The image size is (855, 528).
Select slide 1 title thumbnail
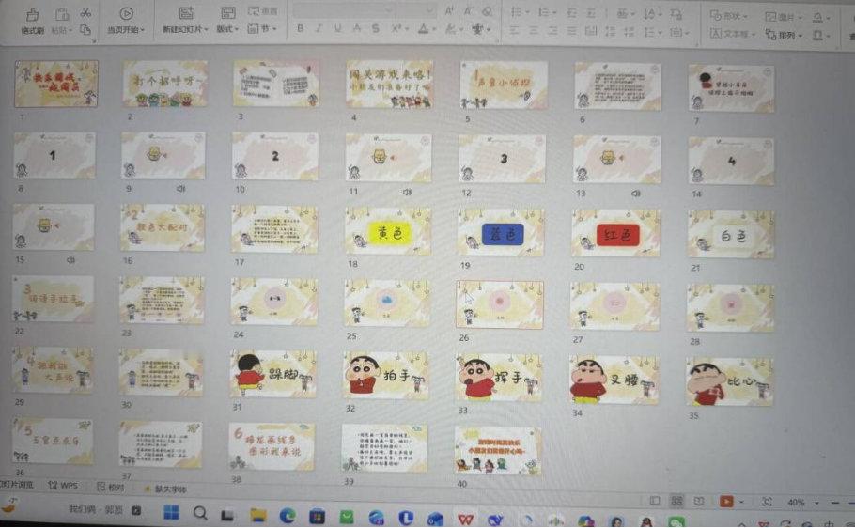click(56, 84)
